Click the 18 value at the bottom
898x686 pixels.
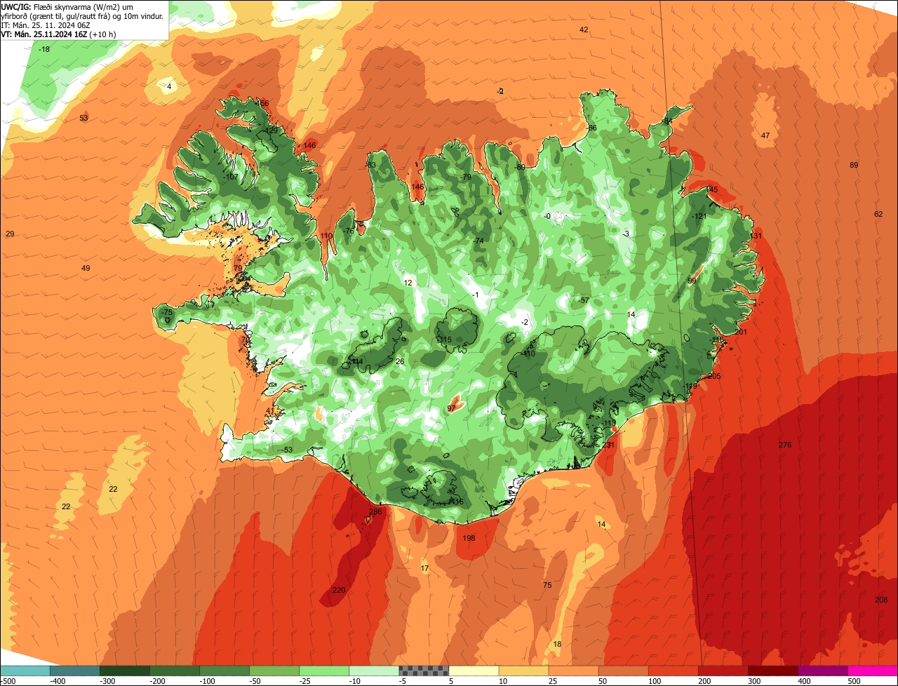pos(557,644)
